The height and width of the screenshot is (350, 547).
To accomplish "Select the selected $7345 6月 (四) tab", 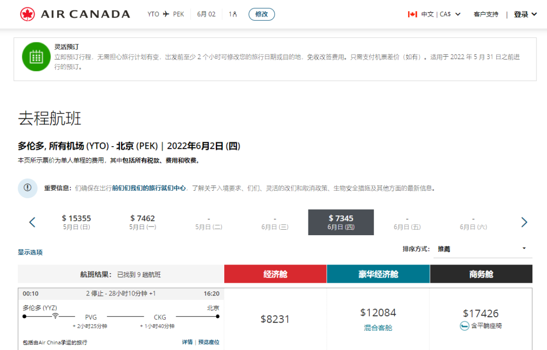I will click(341, 222).
